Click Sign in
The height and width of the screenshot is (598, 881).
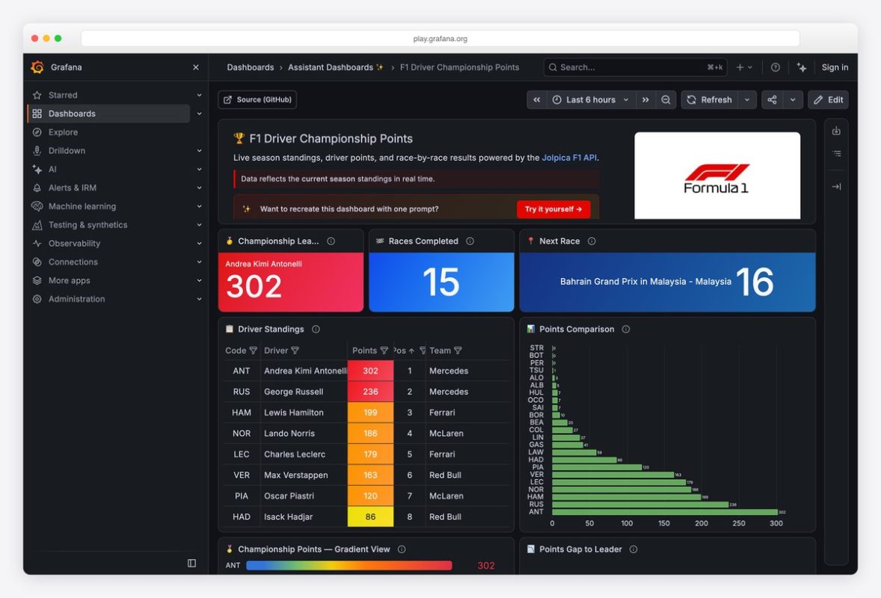click(835, 67)
